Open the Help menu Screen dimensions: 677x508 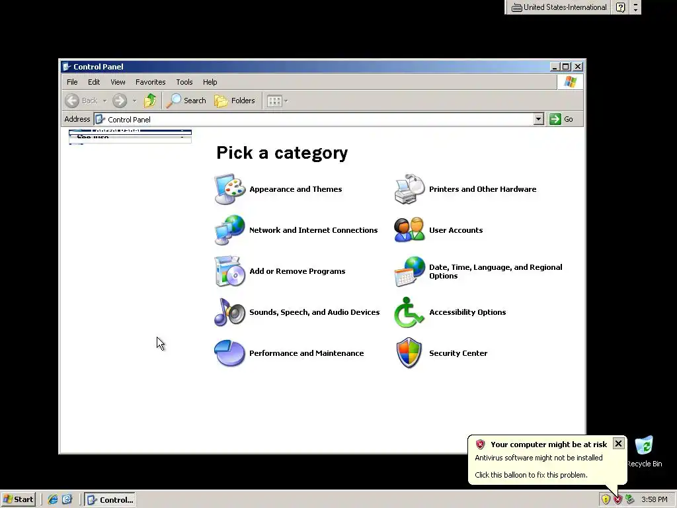point(210,82)
